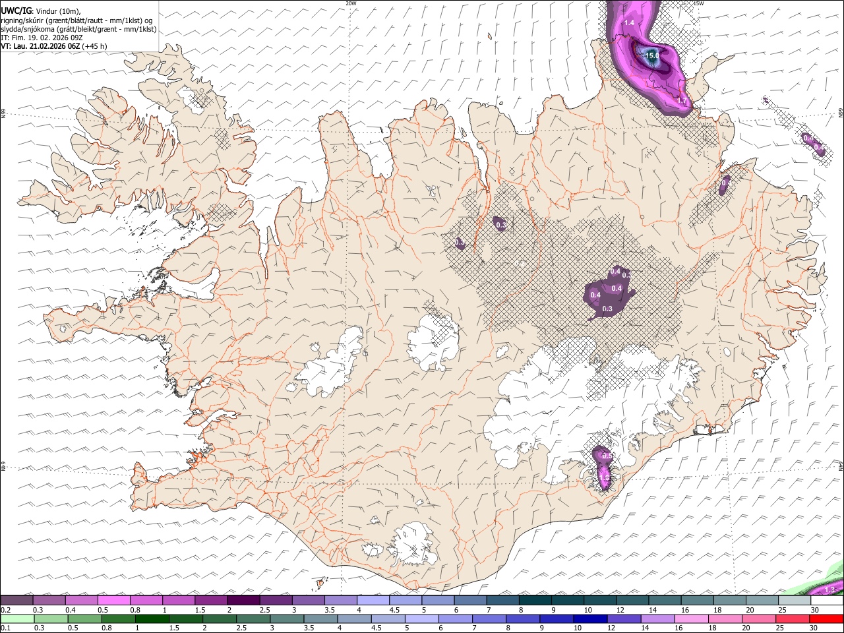Click the 15W longitude label
Viewport: 844px width, 633px height.
[698, 3]
